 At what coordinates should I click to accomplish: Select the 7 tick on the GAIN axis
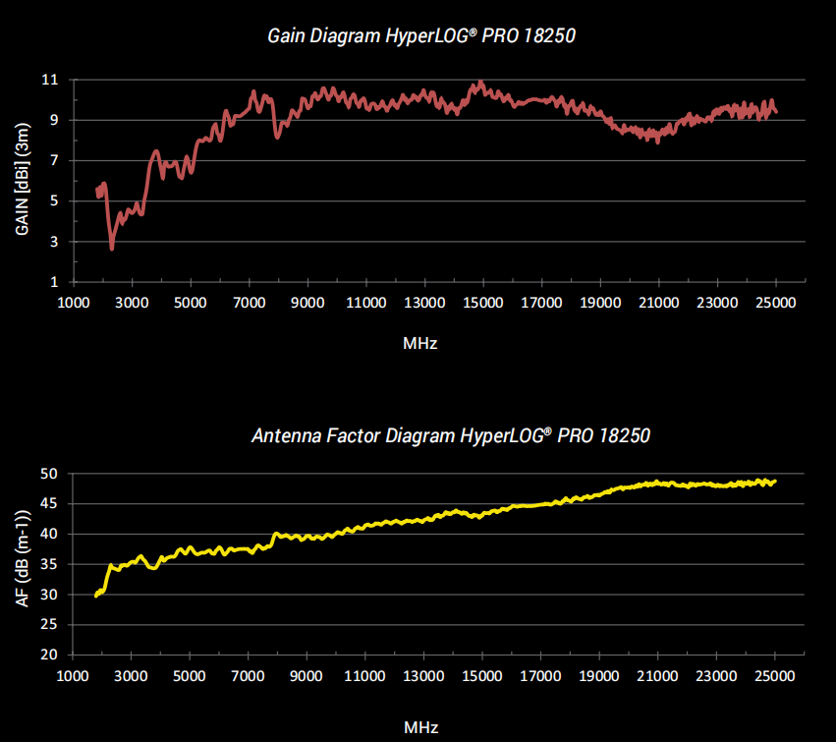pyautogui.click(x=54, y=160)
